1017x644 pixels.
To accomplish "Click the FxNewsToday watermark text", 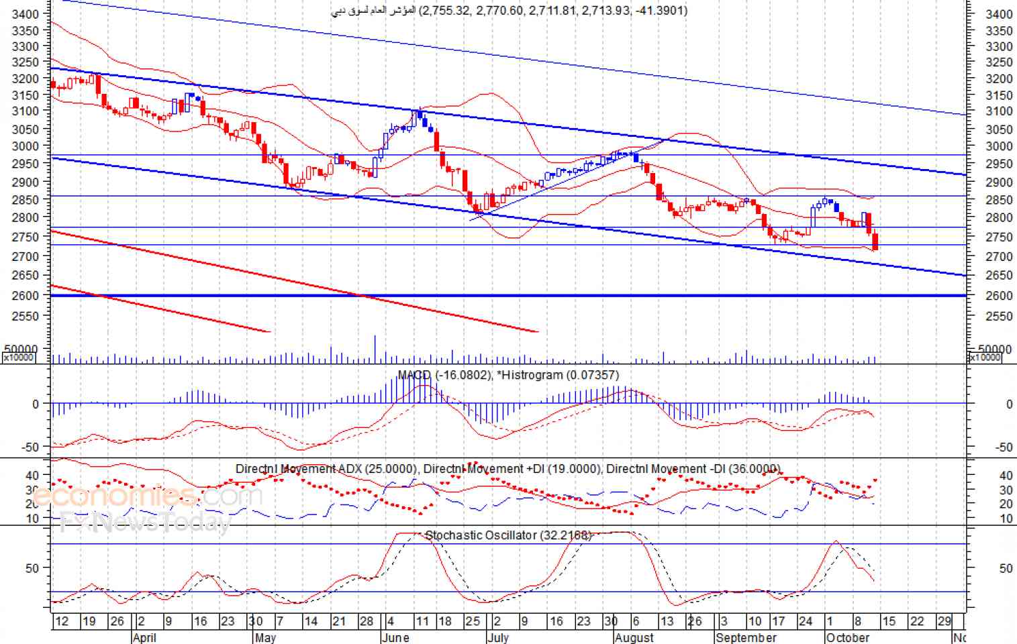I will click(144, 521).
